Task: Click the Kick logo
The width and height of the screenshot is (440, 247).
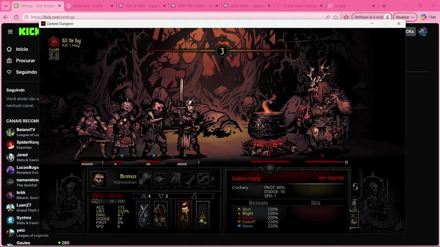Action: [29, 32]
